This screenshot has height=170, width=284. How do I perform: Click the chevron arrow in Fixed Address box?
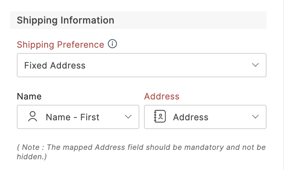255,65
